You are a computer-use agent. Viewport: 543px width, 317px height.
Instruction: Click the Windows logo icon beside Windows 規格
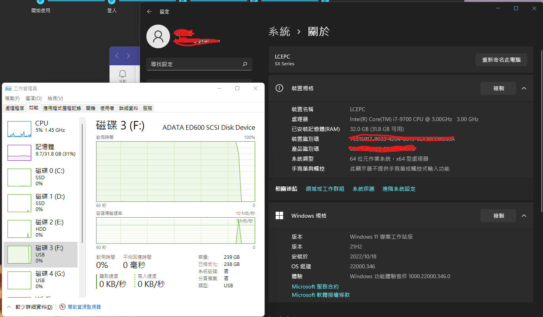(x=279, y=216)
